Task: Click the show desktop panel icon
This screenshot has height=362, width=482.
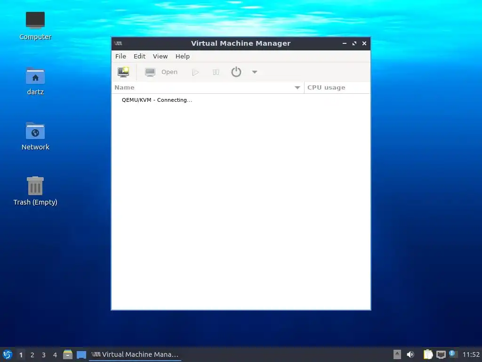Action: pyautogui.click(x=81, y=355)
